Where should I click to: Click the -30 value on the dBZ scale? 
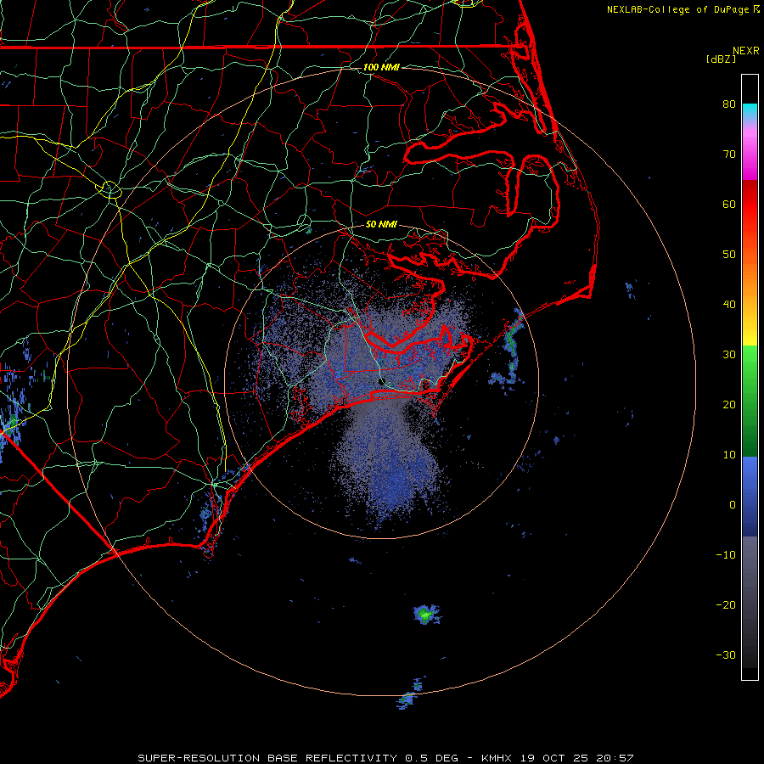click(x=726, y=655)
